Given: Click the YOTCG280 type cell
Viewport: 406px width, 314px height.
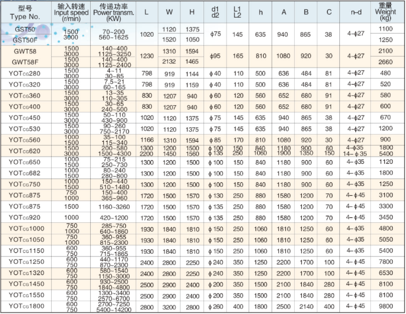Looking at the screenshot, I should pos(25,74).
